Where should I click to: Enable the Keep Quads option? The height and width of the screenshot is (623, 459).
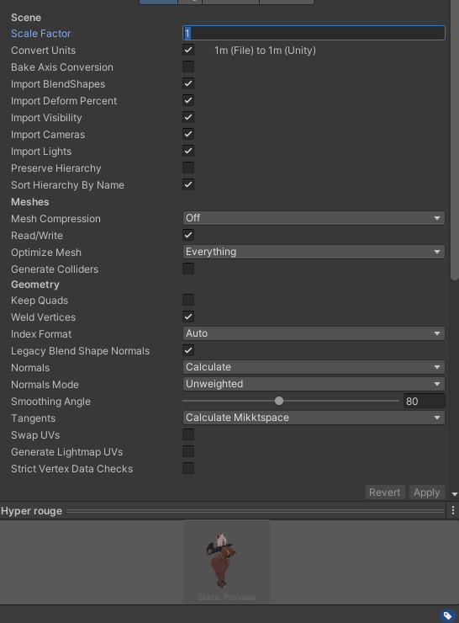coord(188,300)
